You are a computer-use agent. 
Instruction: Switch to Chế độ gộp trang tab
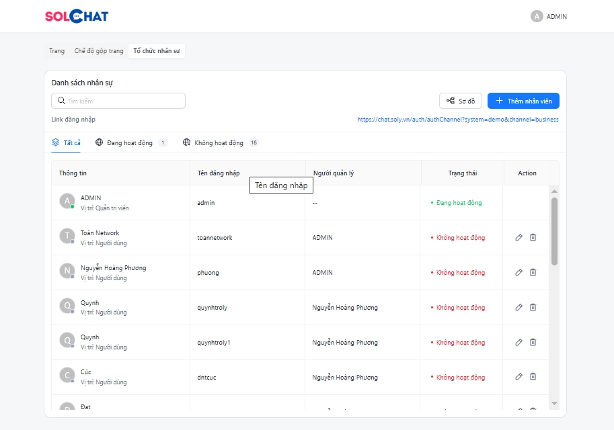click(99, 51)
